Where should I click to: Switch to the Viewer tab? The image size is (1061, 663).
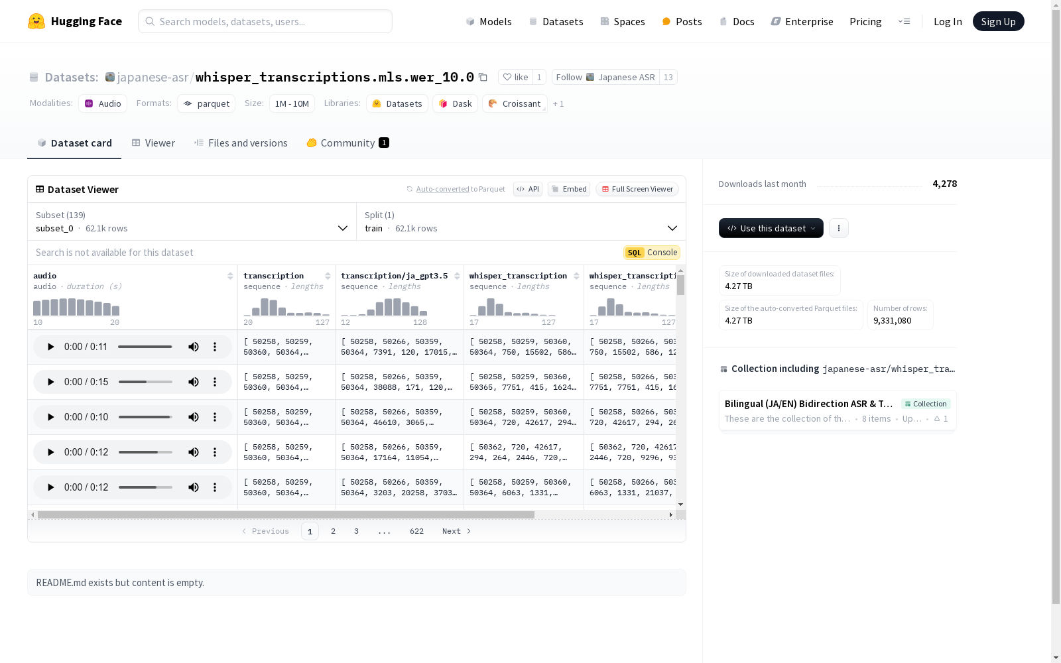click(153, 143)
